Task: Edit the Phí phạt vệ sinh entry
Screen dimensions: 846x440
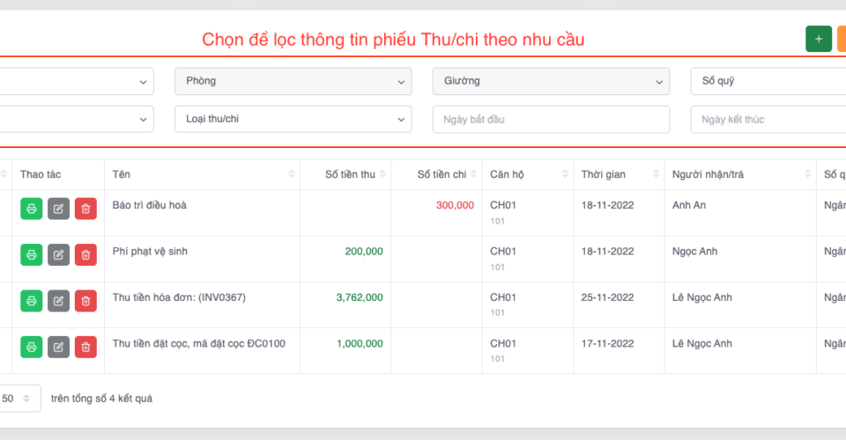Action: coord(58,254)
